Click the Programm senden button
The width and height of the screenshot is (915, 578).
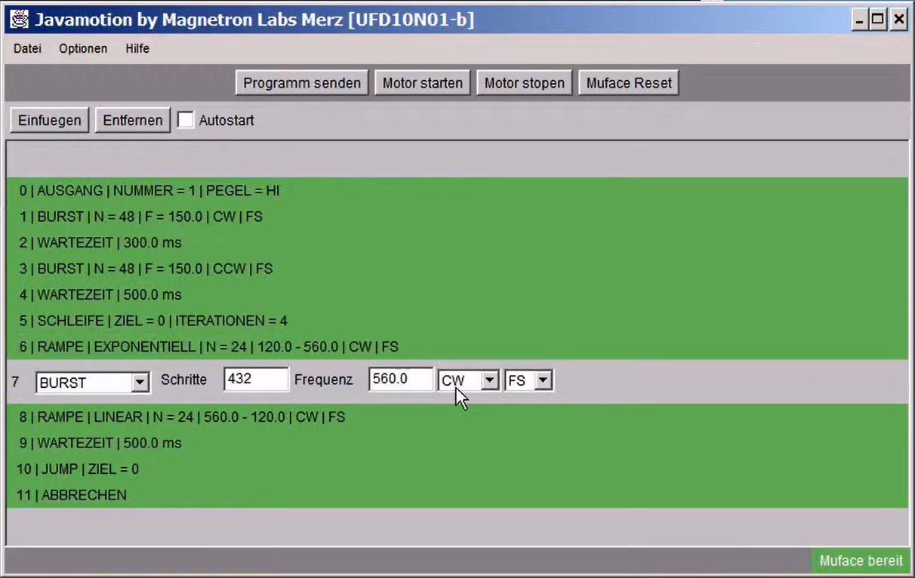point(302,83)
